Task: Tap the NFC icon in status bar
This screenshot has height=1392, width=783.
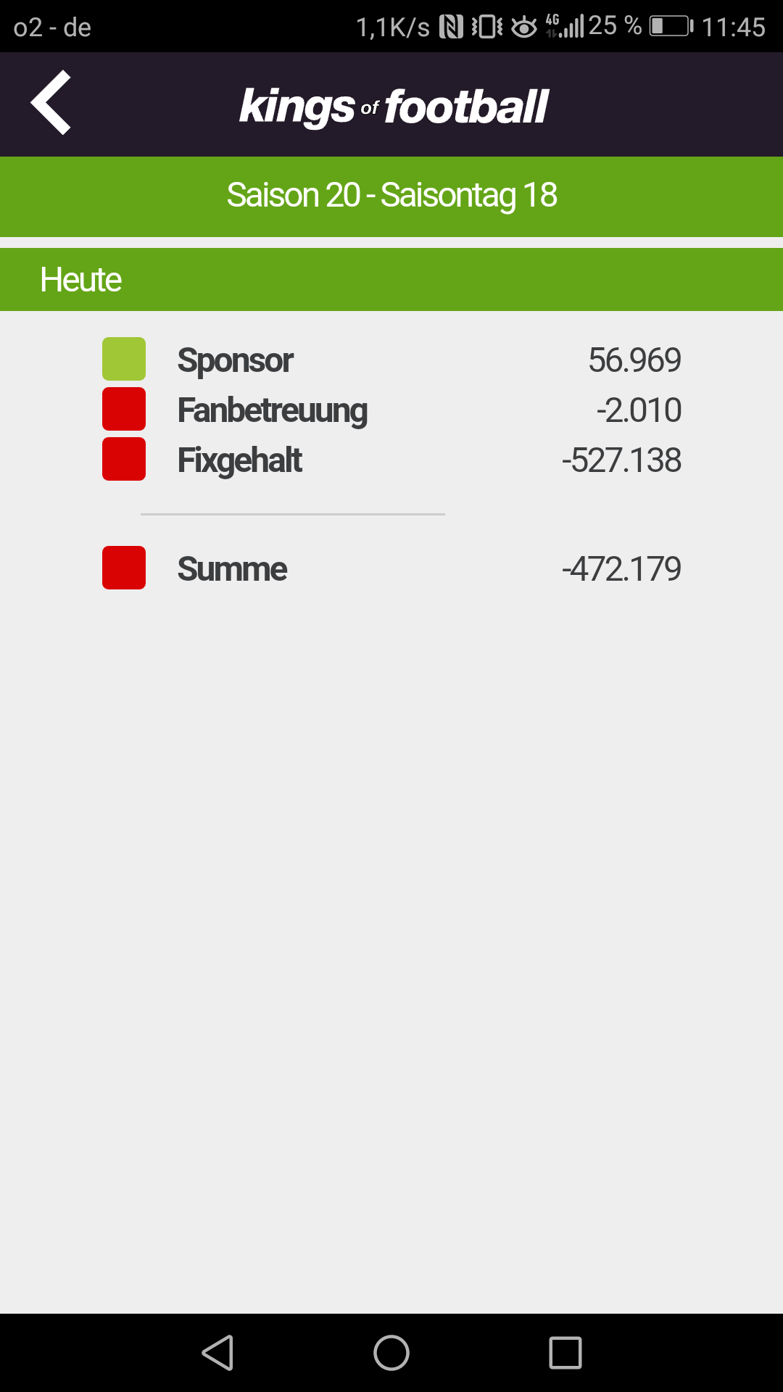Action: pyautogui.click(x=451, y=27)
